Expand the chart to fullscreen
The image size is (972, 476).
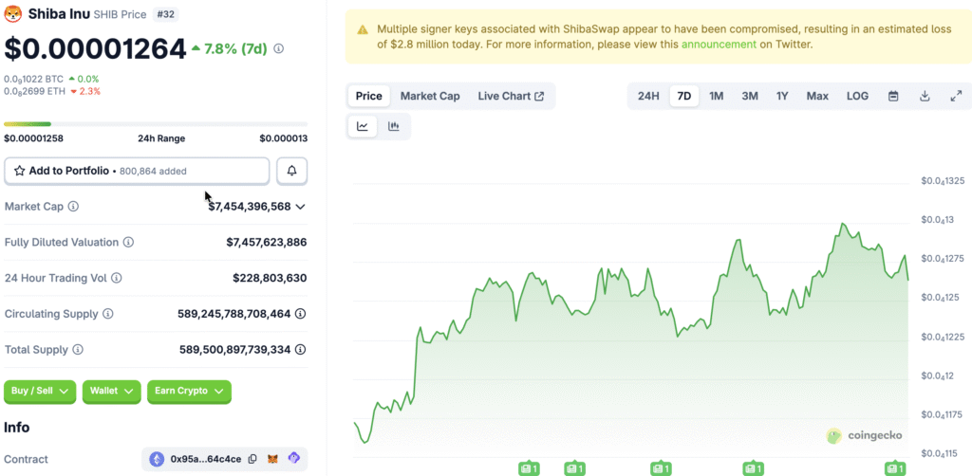(x=956, y=96)
